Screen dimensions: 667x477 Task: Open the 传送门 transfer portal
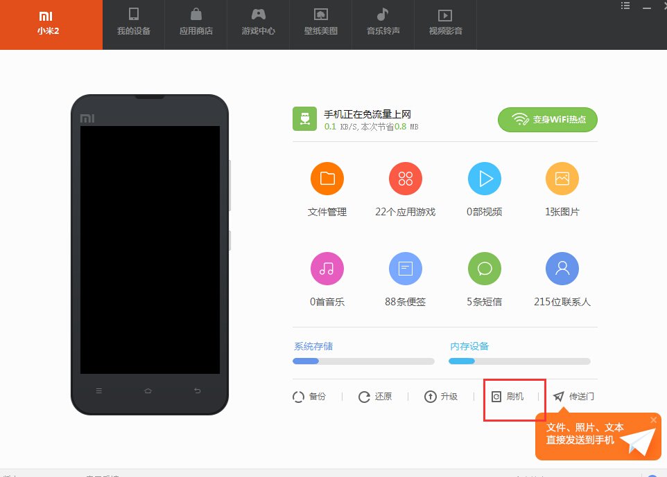point(573,397)
